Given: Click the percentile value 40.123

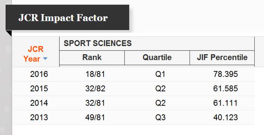Looking at the screenshot, I should (225, 117).
